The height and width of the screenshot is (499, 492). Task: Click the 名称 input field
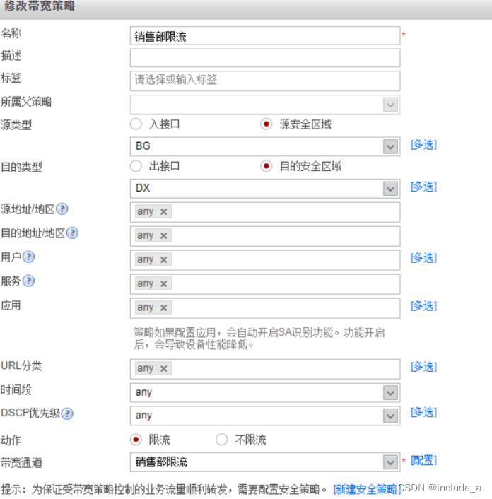[x=265, y=35]
